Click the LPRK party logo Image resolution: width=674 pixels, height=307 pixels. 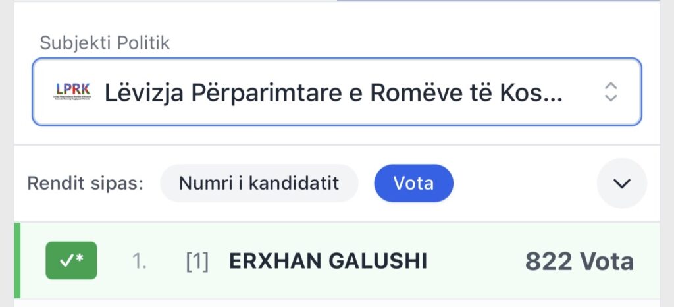(x=72, y=92)
